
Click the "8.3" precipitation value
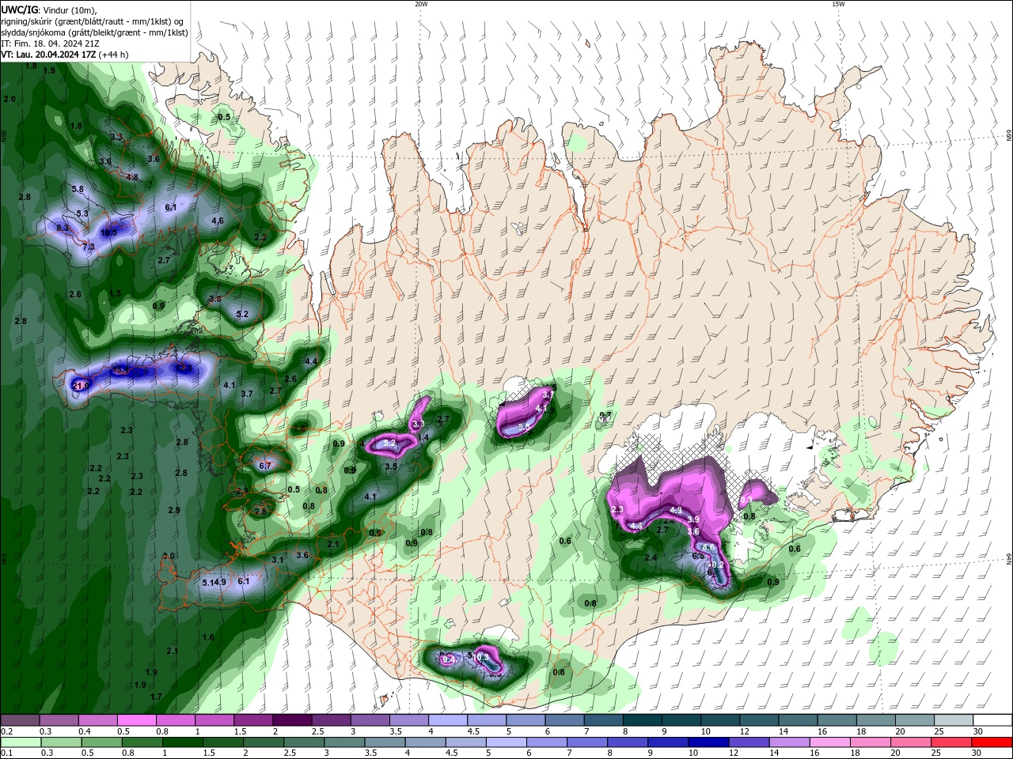[63, 228]
